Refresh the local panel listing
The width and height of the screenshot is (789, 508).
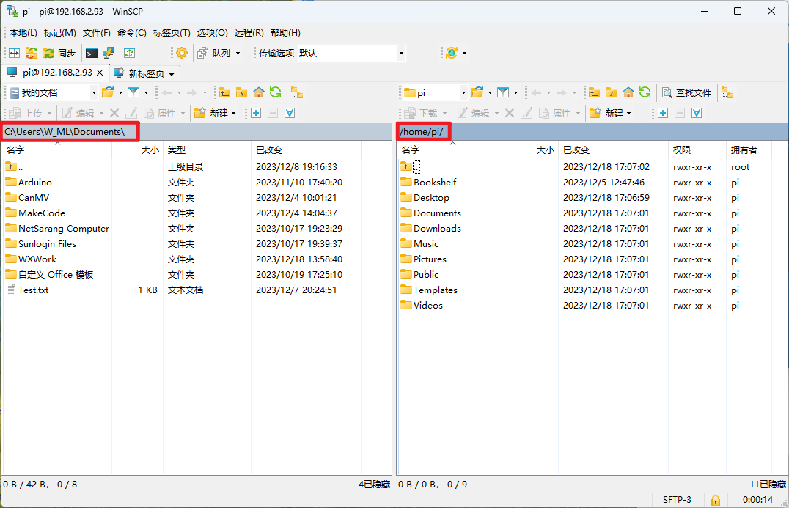point(275,92)
